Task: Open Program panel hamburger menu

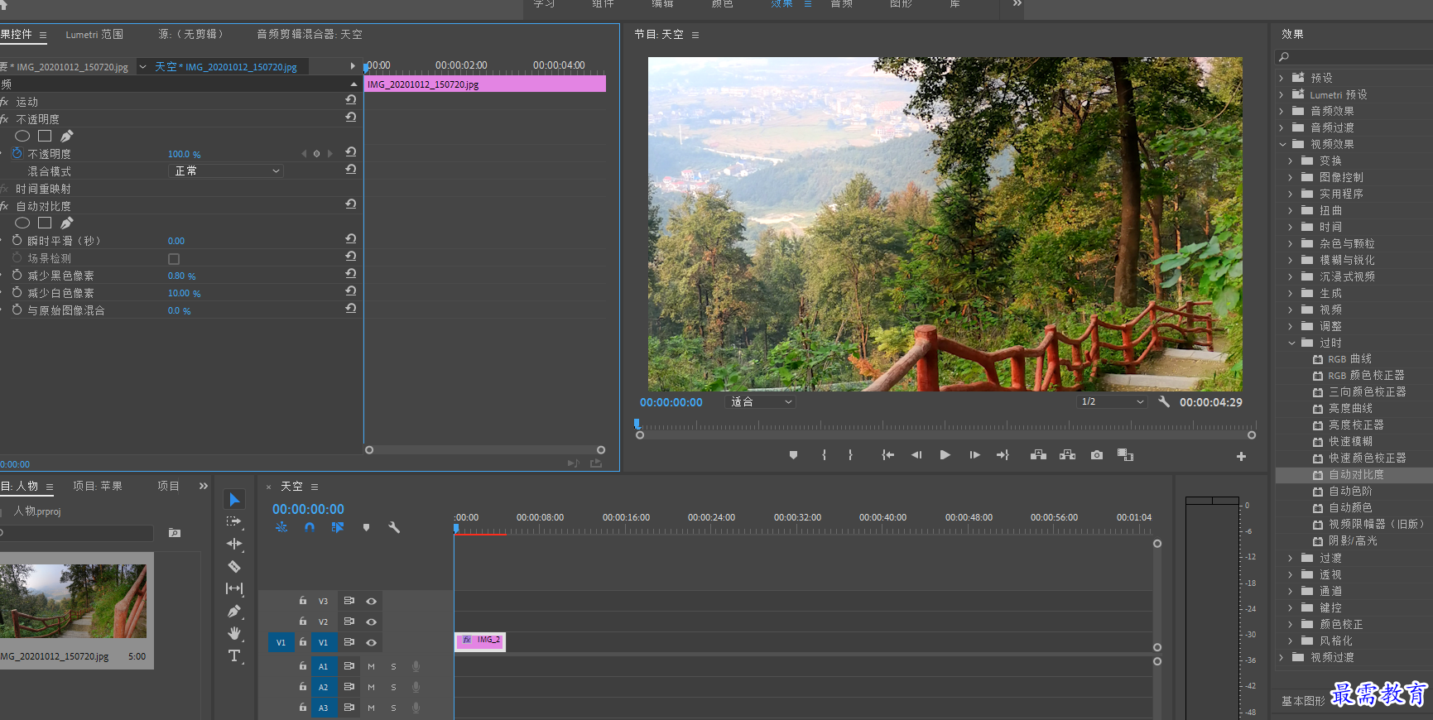Action: tap(695, 35)
